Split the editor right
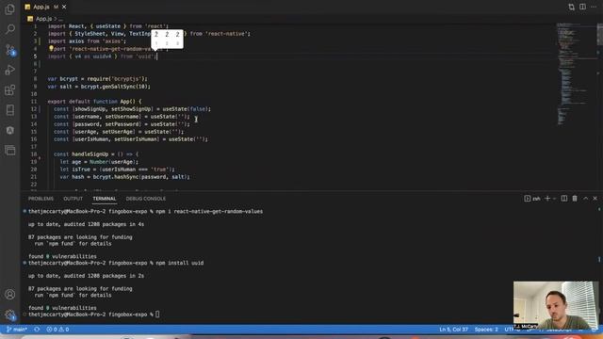The height and width of the screenshot is (339, 603). click(582, 7)
